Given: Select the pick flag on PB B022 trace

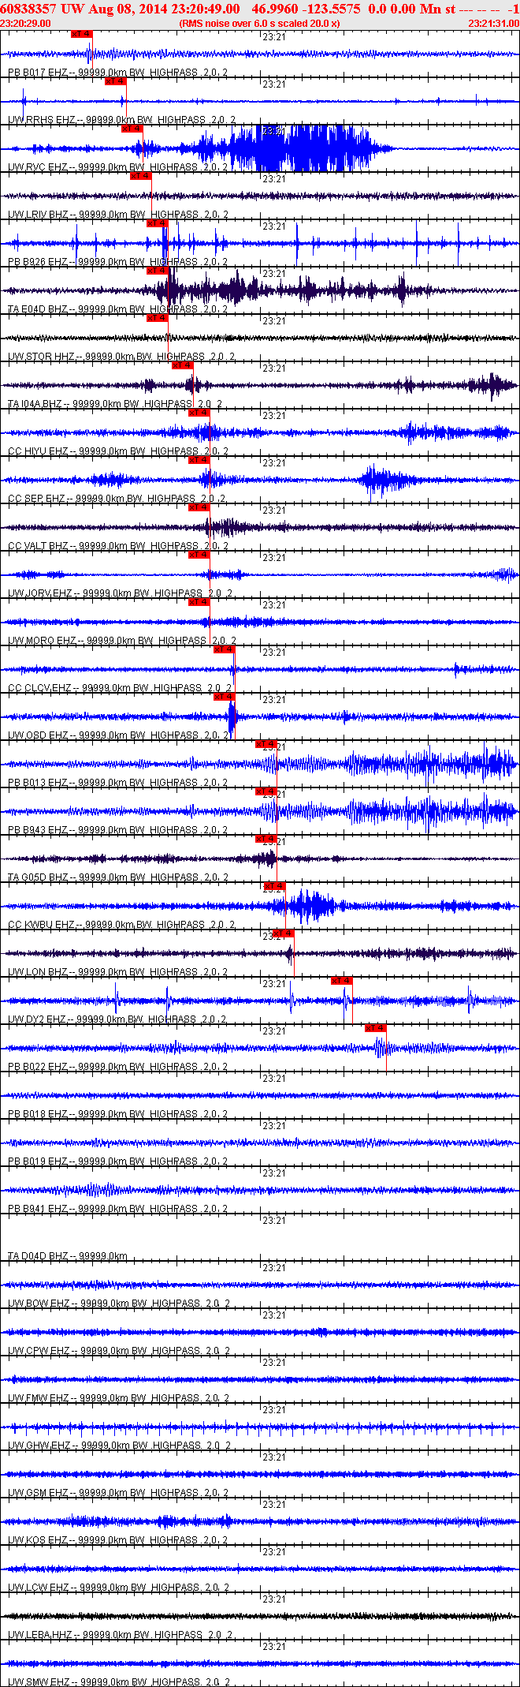Looking at the screenshot, I should pos(376,1028).
